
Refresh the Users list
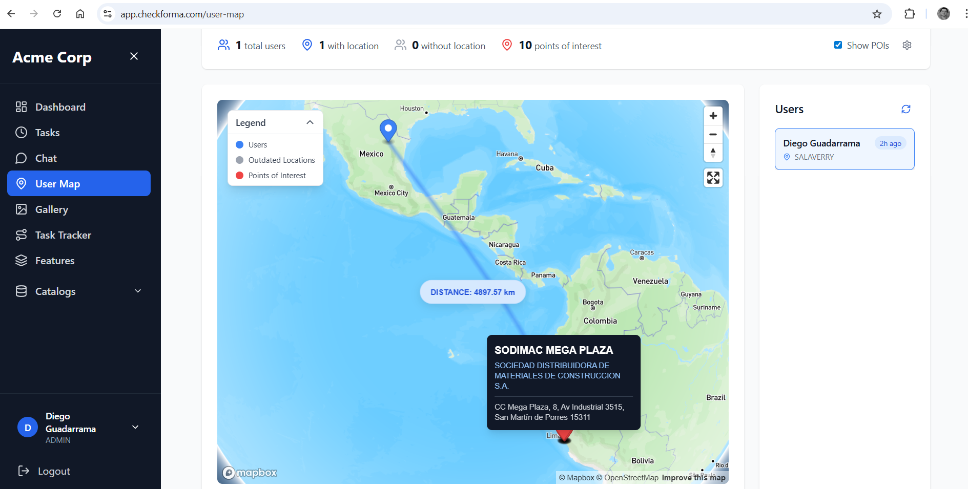(x=905, y=109)
